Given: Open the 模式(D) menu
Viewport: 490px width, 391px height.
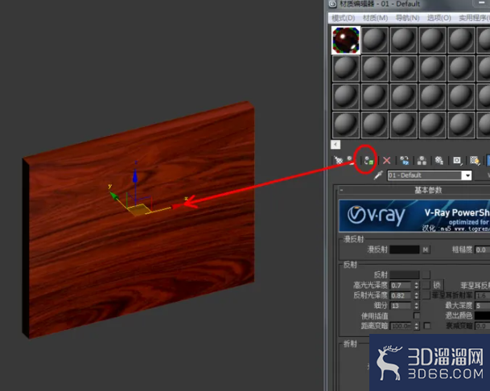Looking at the screenshot, I should (x=344, y=19).
